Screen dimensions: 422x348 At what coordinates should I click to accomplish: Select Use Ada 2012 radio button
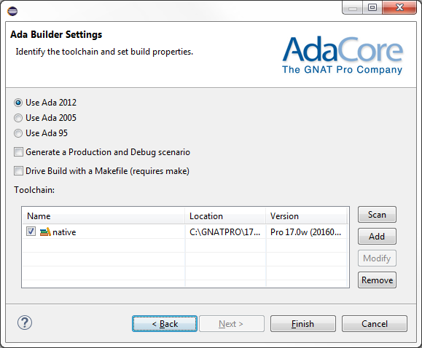coord(18,103)
